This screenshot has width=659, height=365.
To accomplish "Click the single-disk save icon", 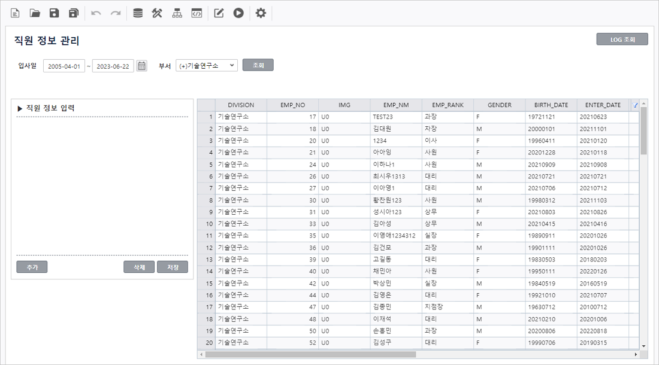I will [54, 13].
